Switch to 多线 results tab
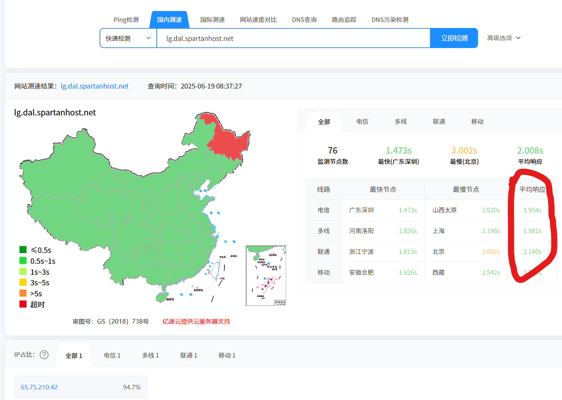The width and height of the screenshot is (562, 400). [400, 121]
